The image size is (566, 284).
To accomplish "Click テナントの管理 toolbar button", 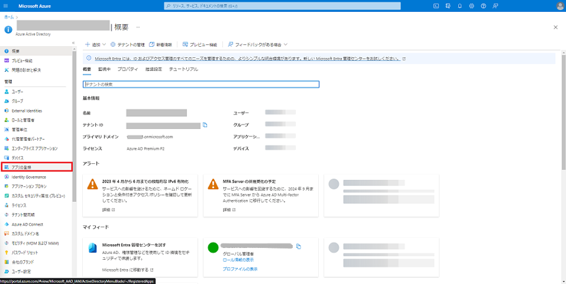I will click(128, 45).
